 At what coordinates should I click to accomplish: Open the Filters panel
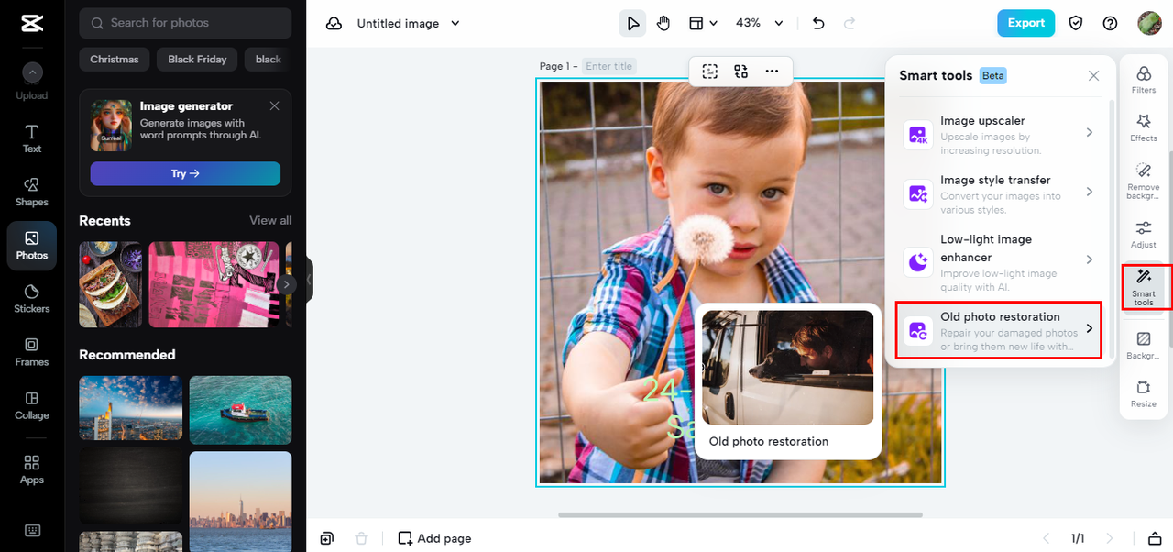(1144, 80)
